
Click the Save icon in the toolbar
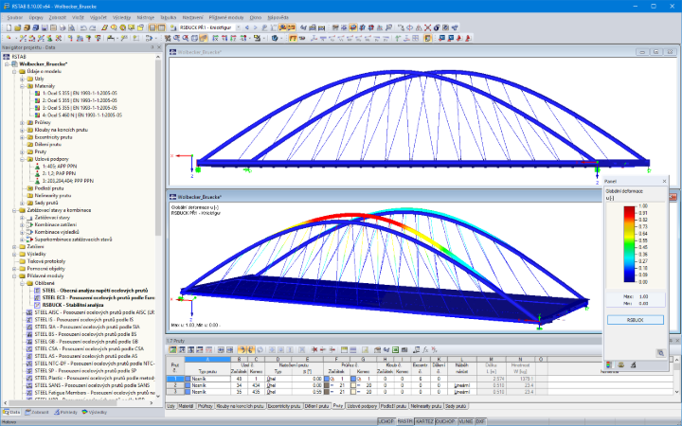(45, 27)
